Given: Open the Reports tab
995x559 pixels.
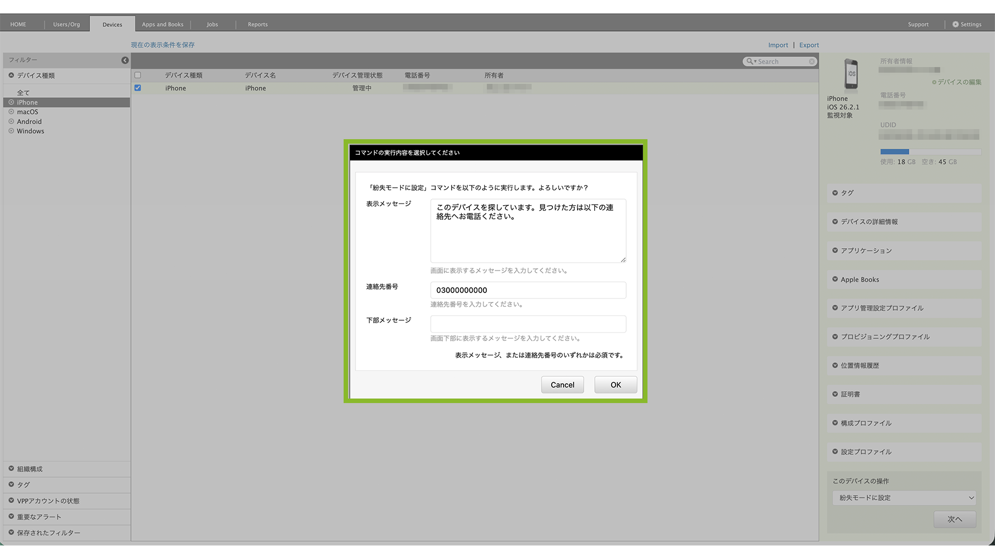Looking at the screenshot, I should point(257,25).
